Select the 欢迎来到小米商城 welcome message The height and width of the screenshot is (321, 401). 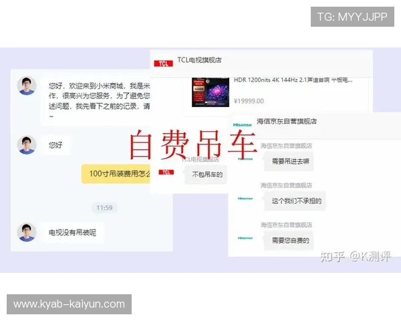(x=96, y=101)
